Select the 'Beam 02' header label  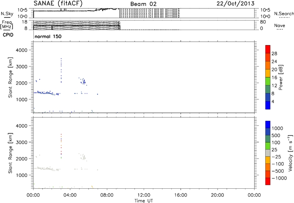(143, 4)
